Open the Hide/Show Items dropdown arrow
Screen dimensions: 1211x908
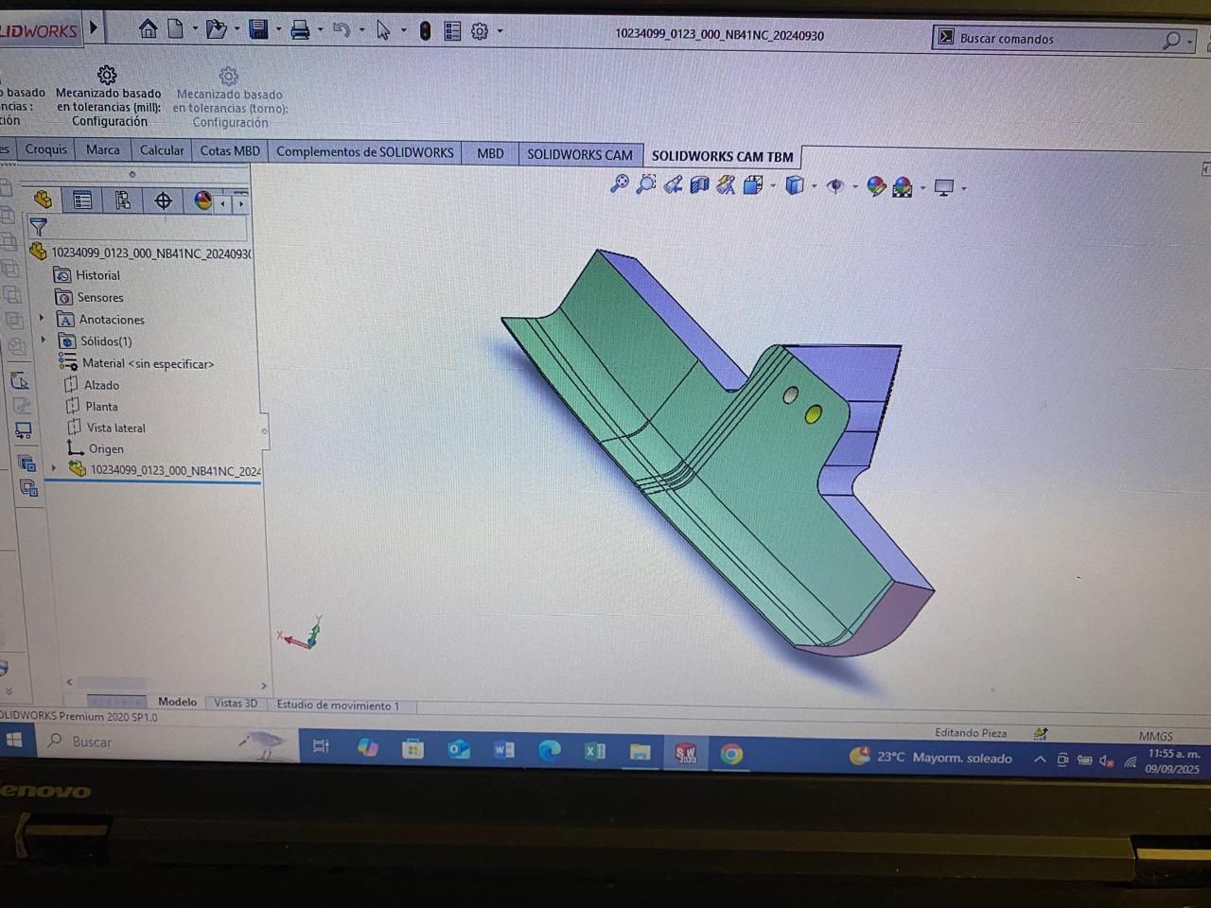click(x=854, y=186)
